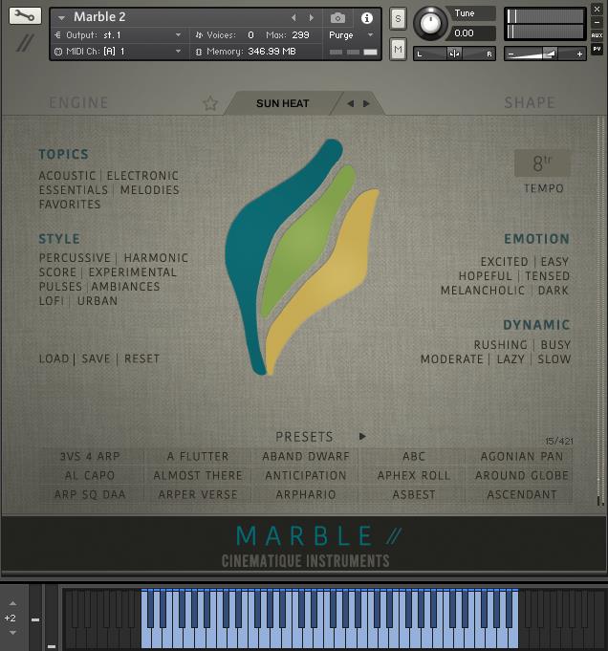
Task: Go to next presets page with arrow
Action: pos(362,436)
